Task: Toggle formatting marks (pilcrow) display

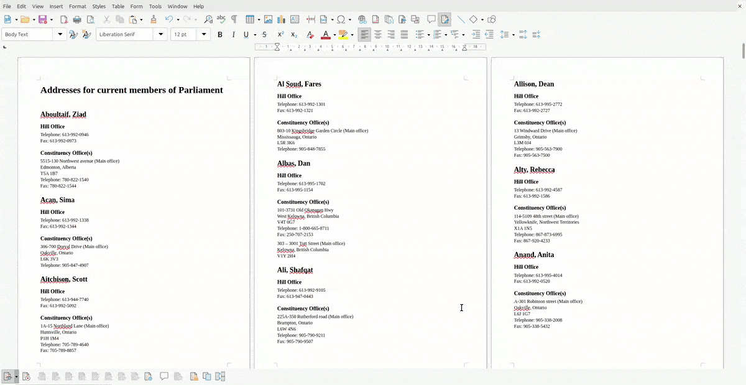Action: coord(234,19)
